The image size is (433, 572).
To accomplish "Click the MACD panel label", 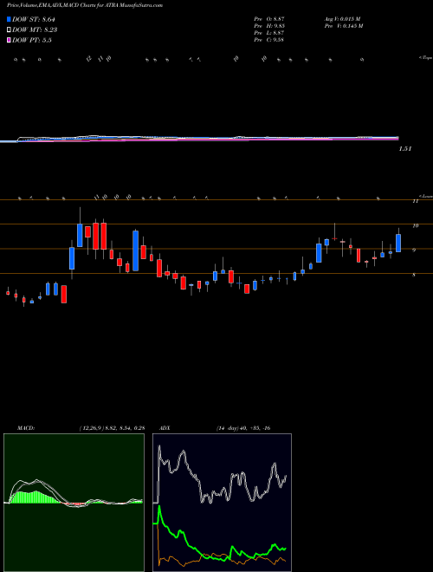I will pos(26,428).
